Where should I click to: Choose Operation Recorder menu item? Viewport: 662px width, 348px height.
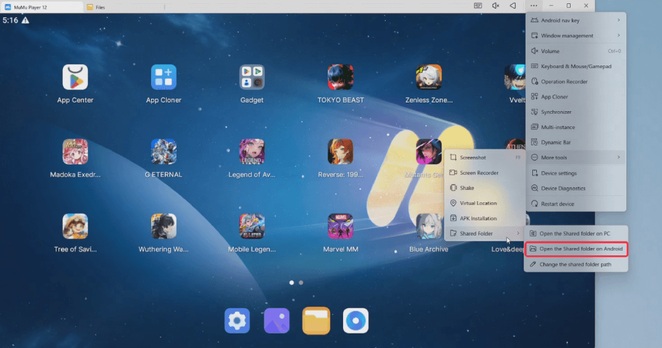[577, 81]
